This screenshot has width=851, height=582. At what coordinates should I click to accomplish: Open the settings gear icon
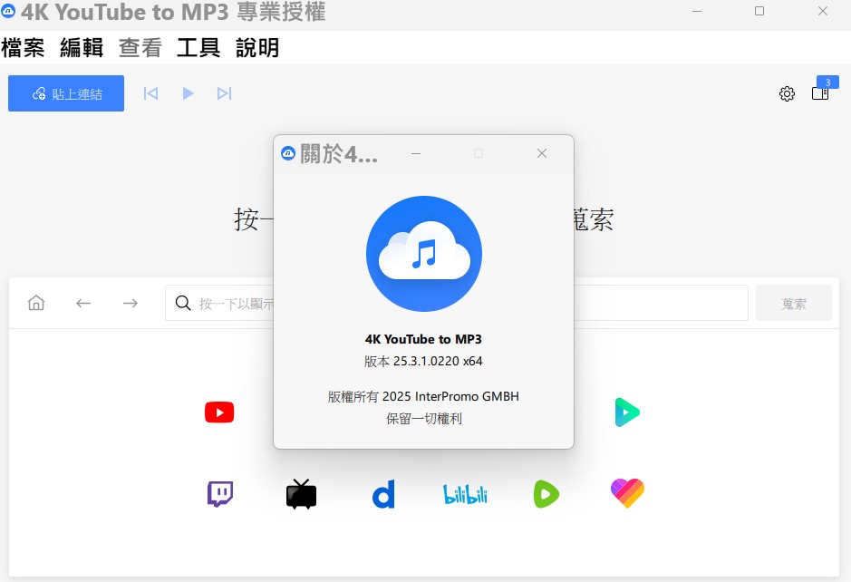(787, 93)
